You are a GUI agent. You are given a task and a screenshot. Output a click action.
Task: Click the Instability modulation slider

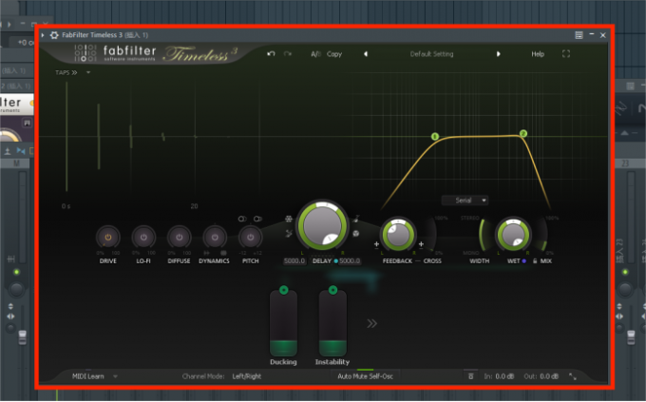point(332,324)
